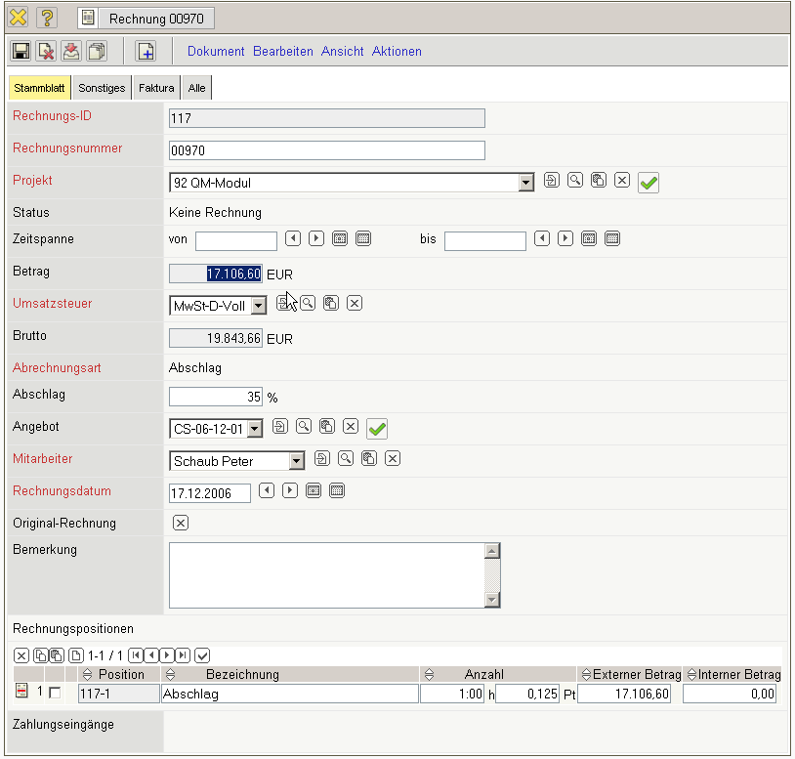Open the Umsatzsteuer dropdown
The image size is (795, 759).
[x=259, y=306]
